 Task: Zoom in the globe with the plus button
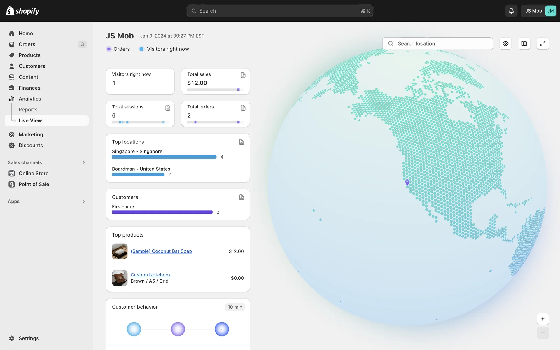pos(543,319)
